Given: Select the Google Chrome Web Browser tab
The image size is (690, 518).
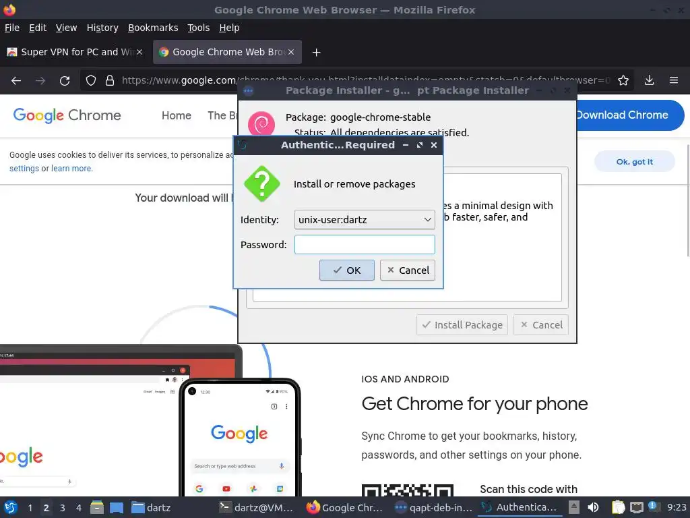Looking at the screenshot, I should coord(227,52).
